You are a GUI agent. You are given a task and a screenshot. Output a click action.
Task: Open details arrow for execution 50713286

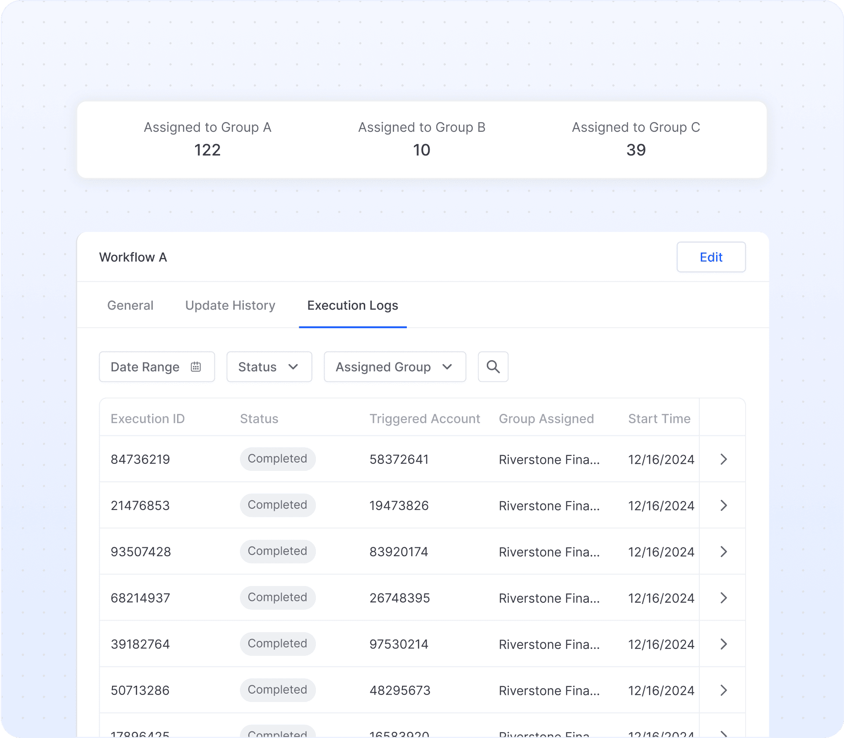(x=724, y=690)
